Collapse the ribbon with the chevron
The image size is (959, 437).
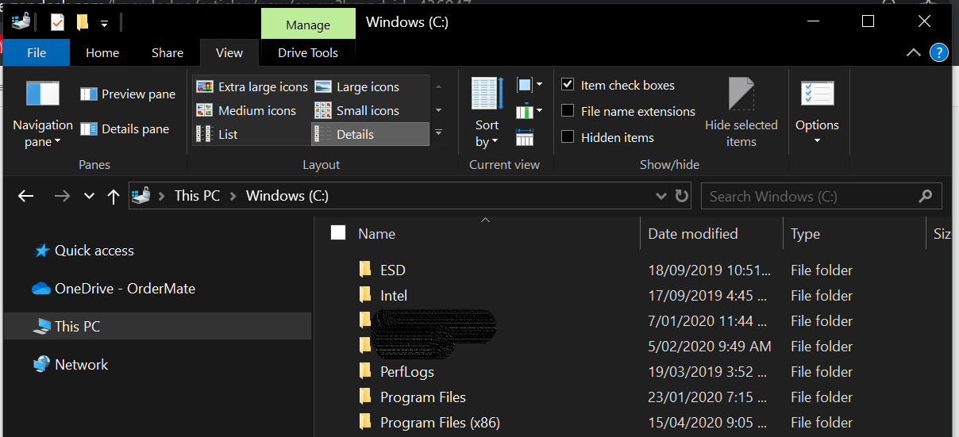coord(914,53)
